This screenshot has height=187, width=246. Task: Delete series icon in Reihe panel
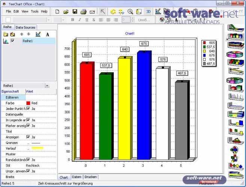coord(13,34)
